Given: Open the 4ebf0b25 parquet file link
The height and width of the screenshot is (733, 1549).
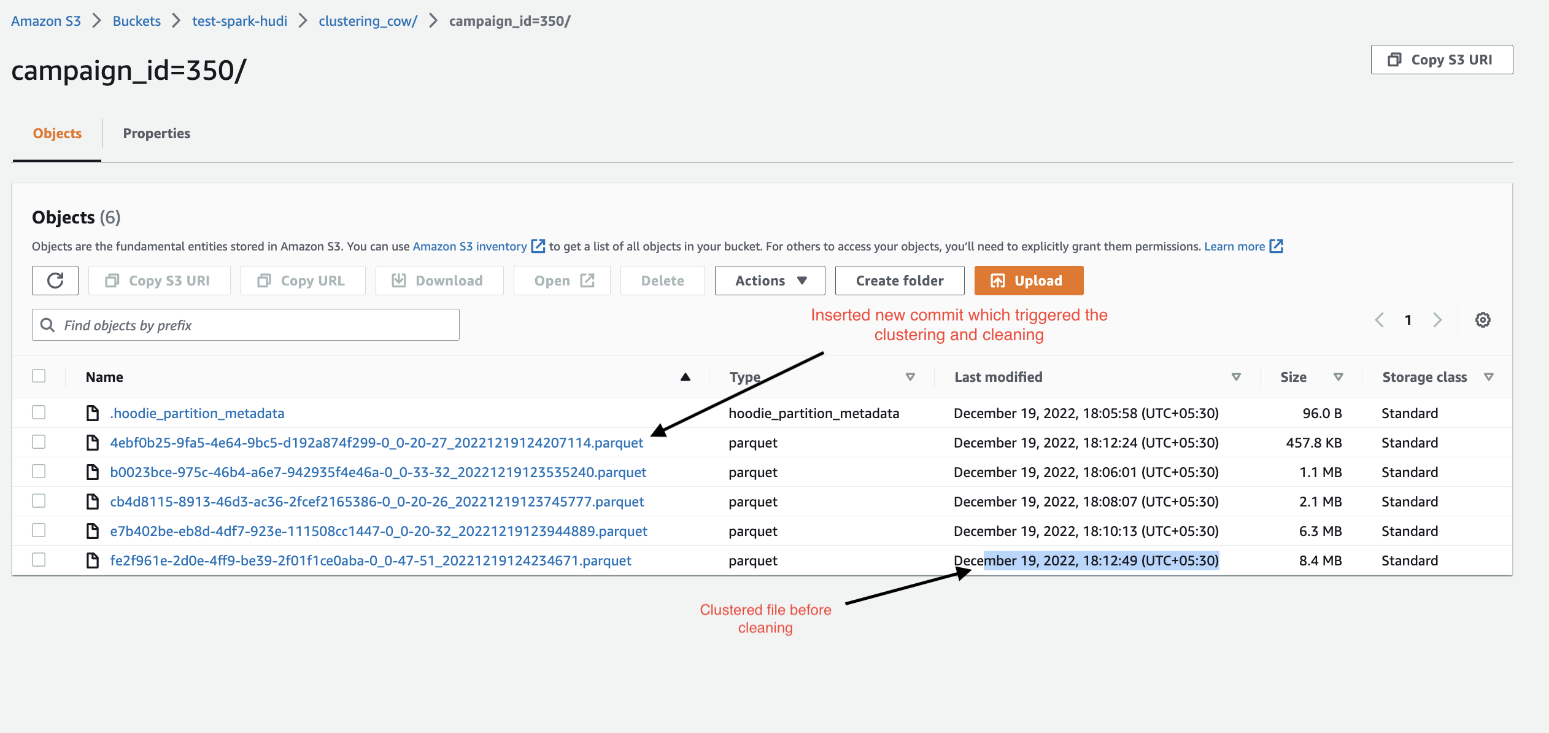Looking at the screenshot, I should (x=376, y=443).
